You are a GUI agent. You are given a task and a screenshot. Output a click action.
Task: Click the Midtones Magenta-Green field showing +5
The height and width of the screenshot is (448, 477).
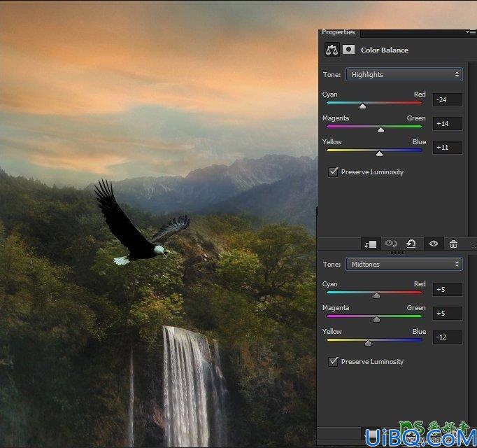pos(448,314)
